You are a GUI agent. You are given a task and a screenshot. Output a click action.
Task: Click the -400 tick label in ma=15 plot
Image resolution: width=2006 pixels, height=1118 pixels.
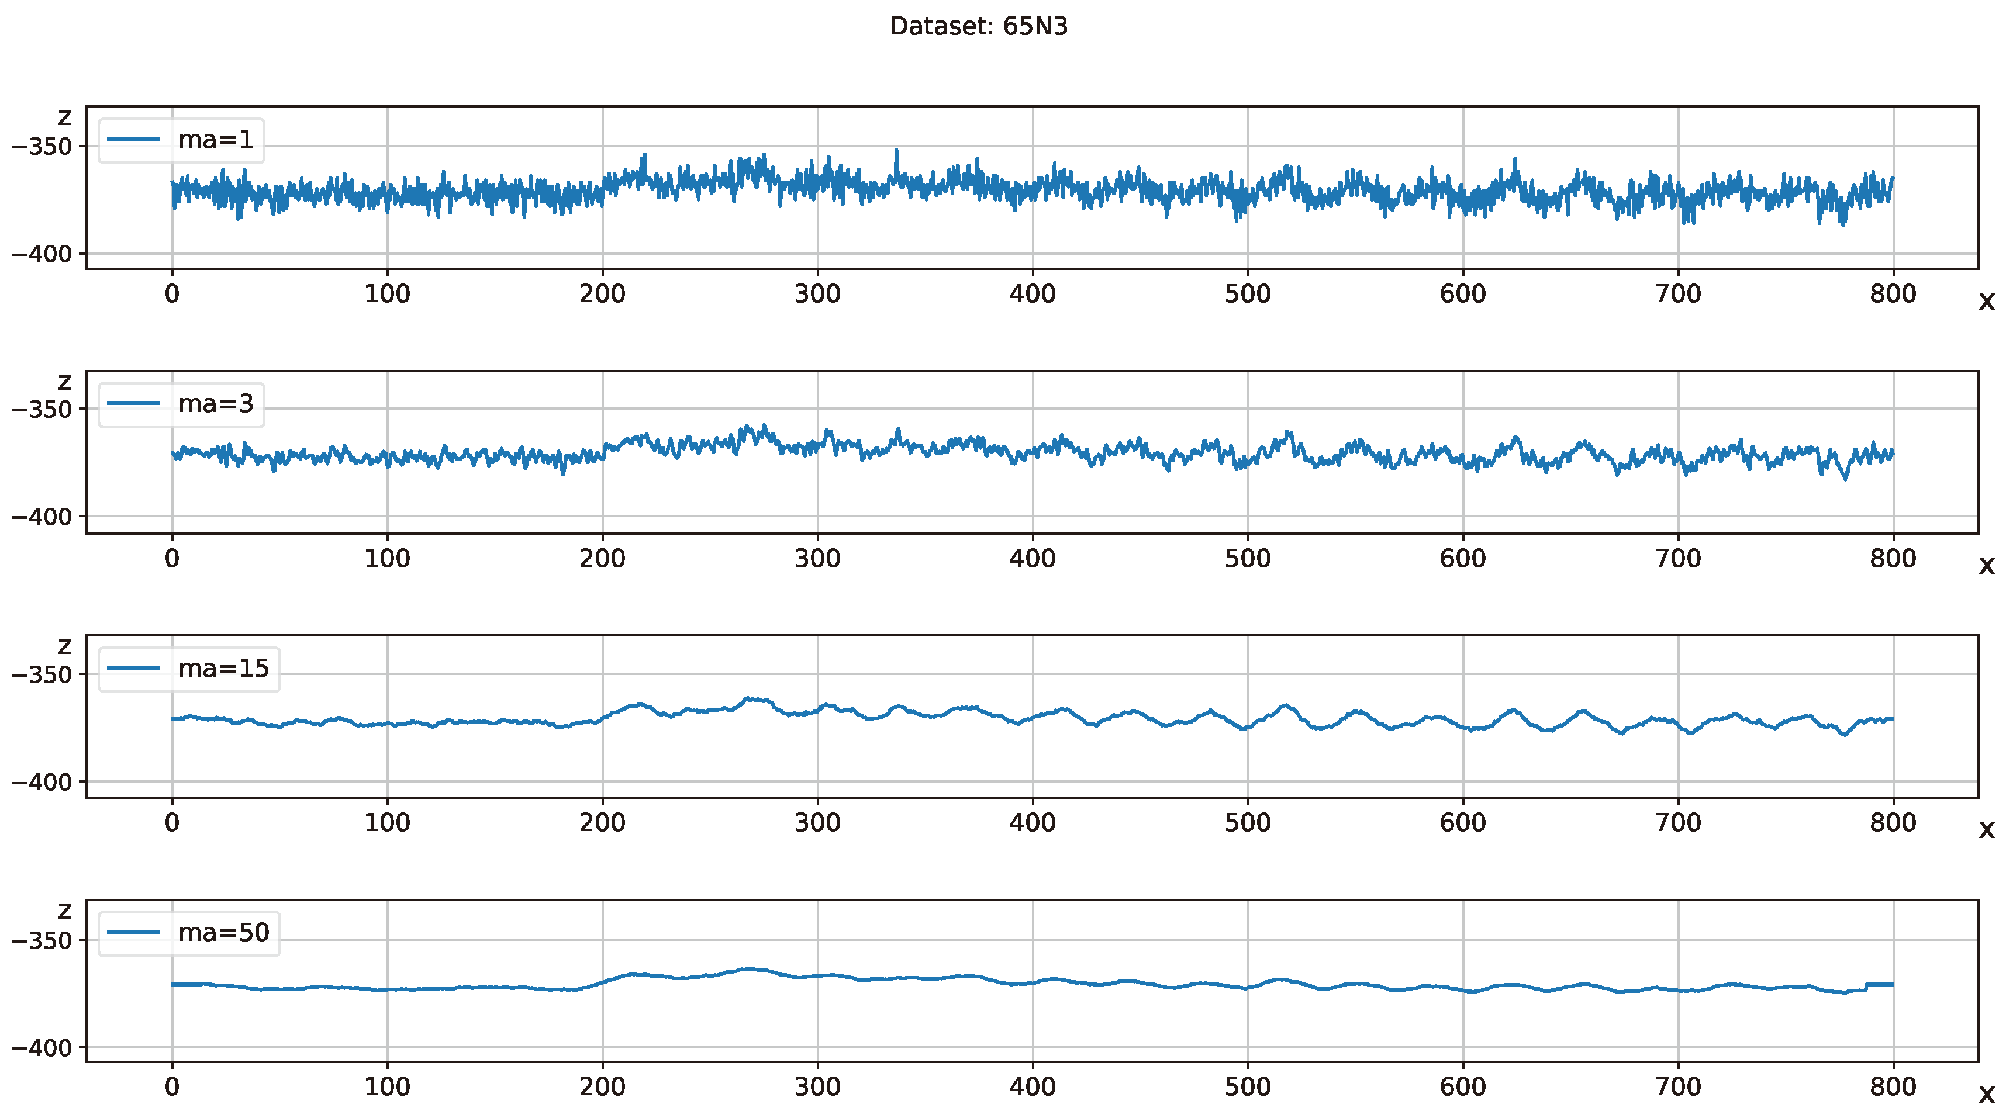tap(42, 783)
